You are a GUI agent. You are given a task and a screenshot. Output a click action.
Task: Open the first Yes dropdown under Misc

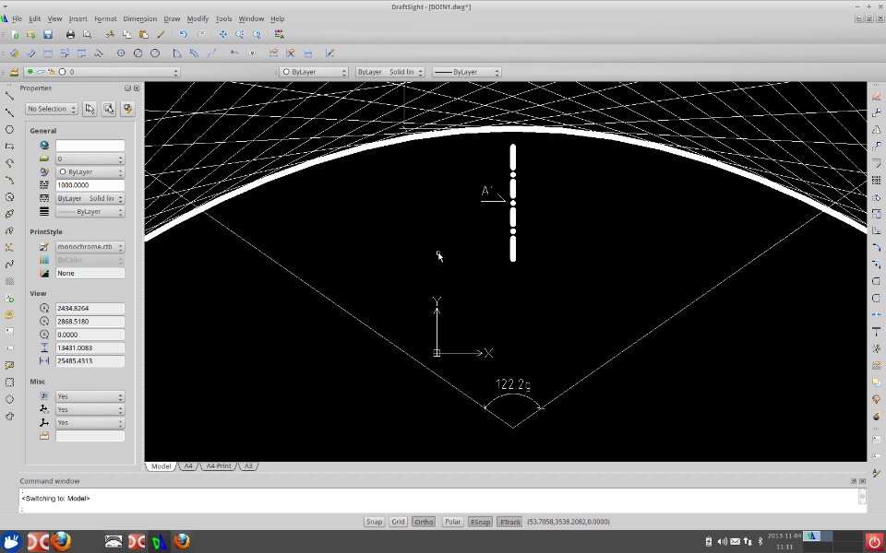(90, 396)
